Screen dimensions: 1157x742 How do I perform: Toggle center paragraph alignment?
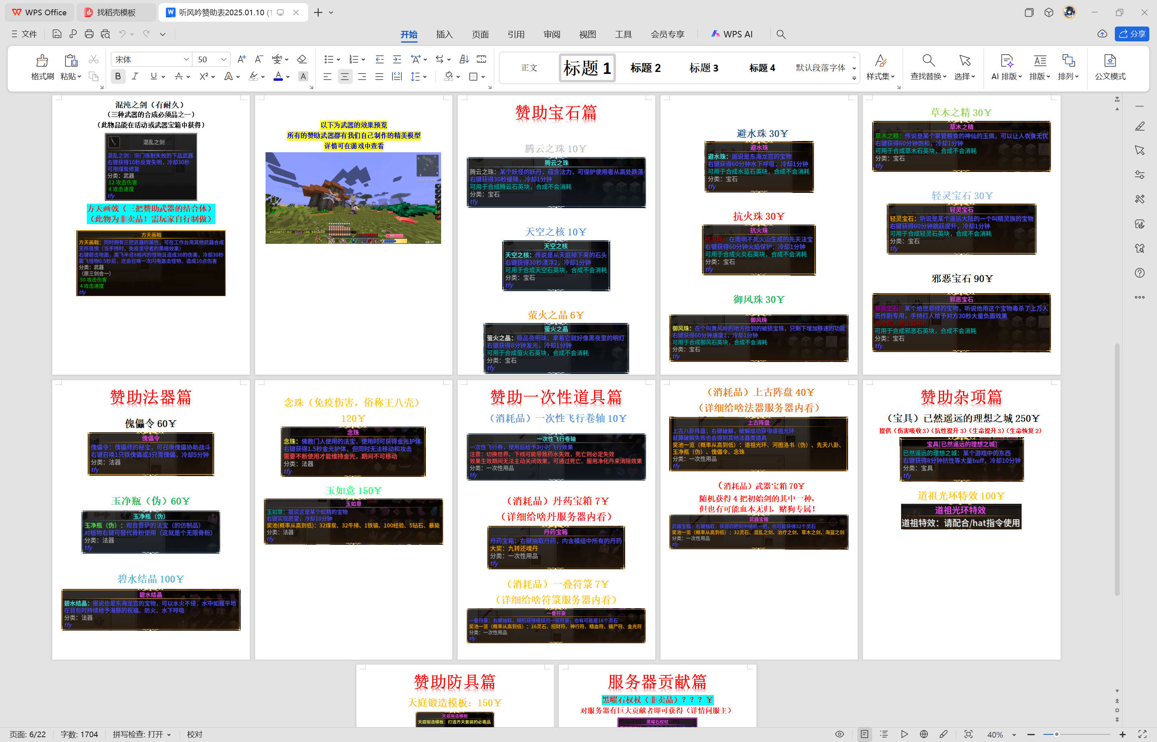[344, 77]
